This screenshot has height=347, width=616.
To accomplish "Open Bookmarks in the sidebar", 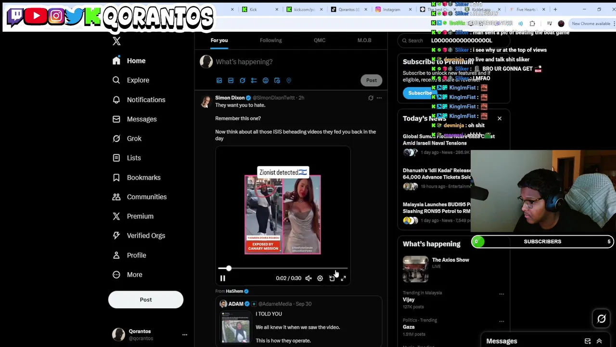I will coord(136,177).
